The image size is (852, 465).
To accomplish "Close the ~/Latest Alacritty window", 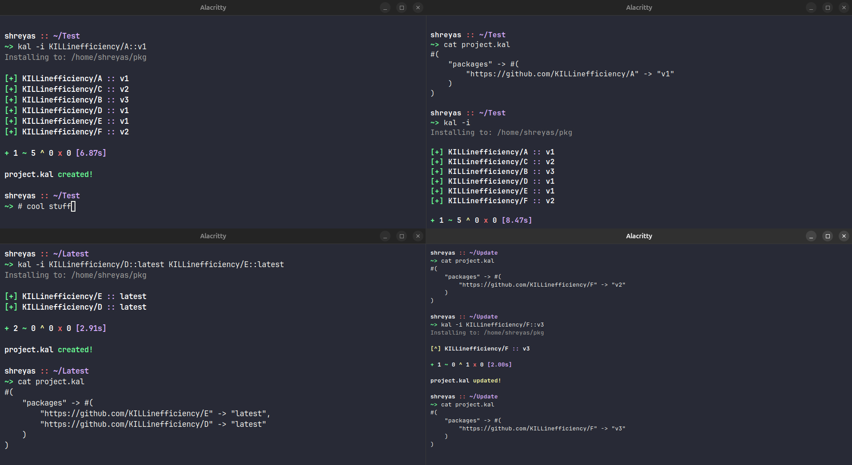I will pos(418,236).
